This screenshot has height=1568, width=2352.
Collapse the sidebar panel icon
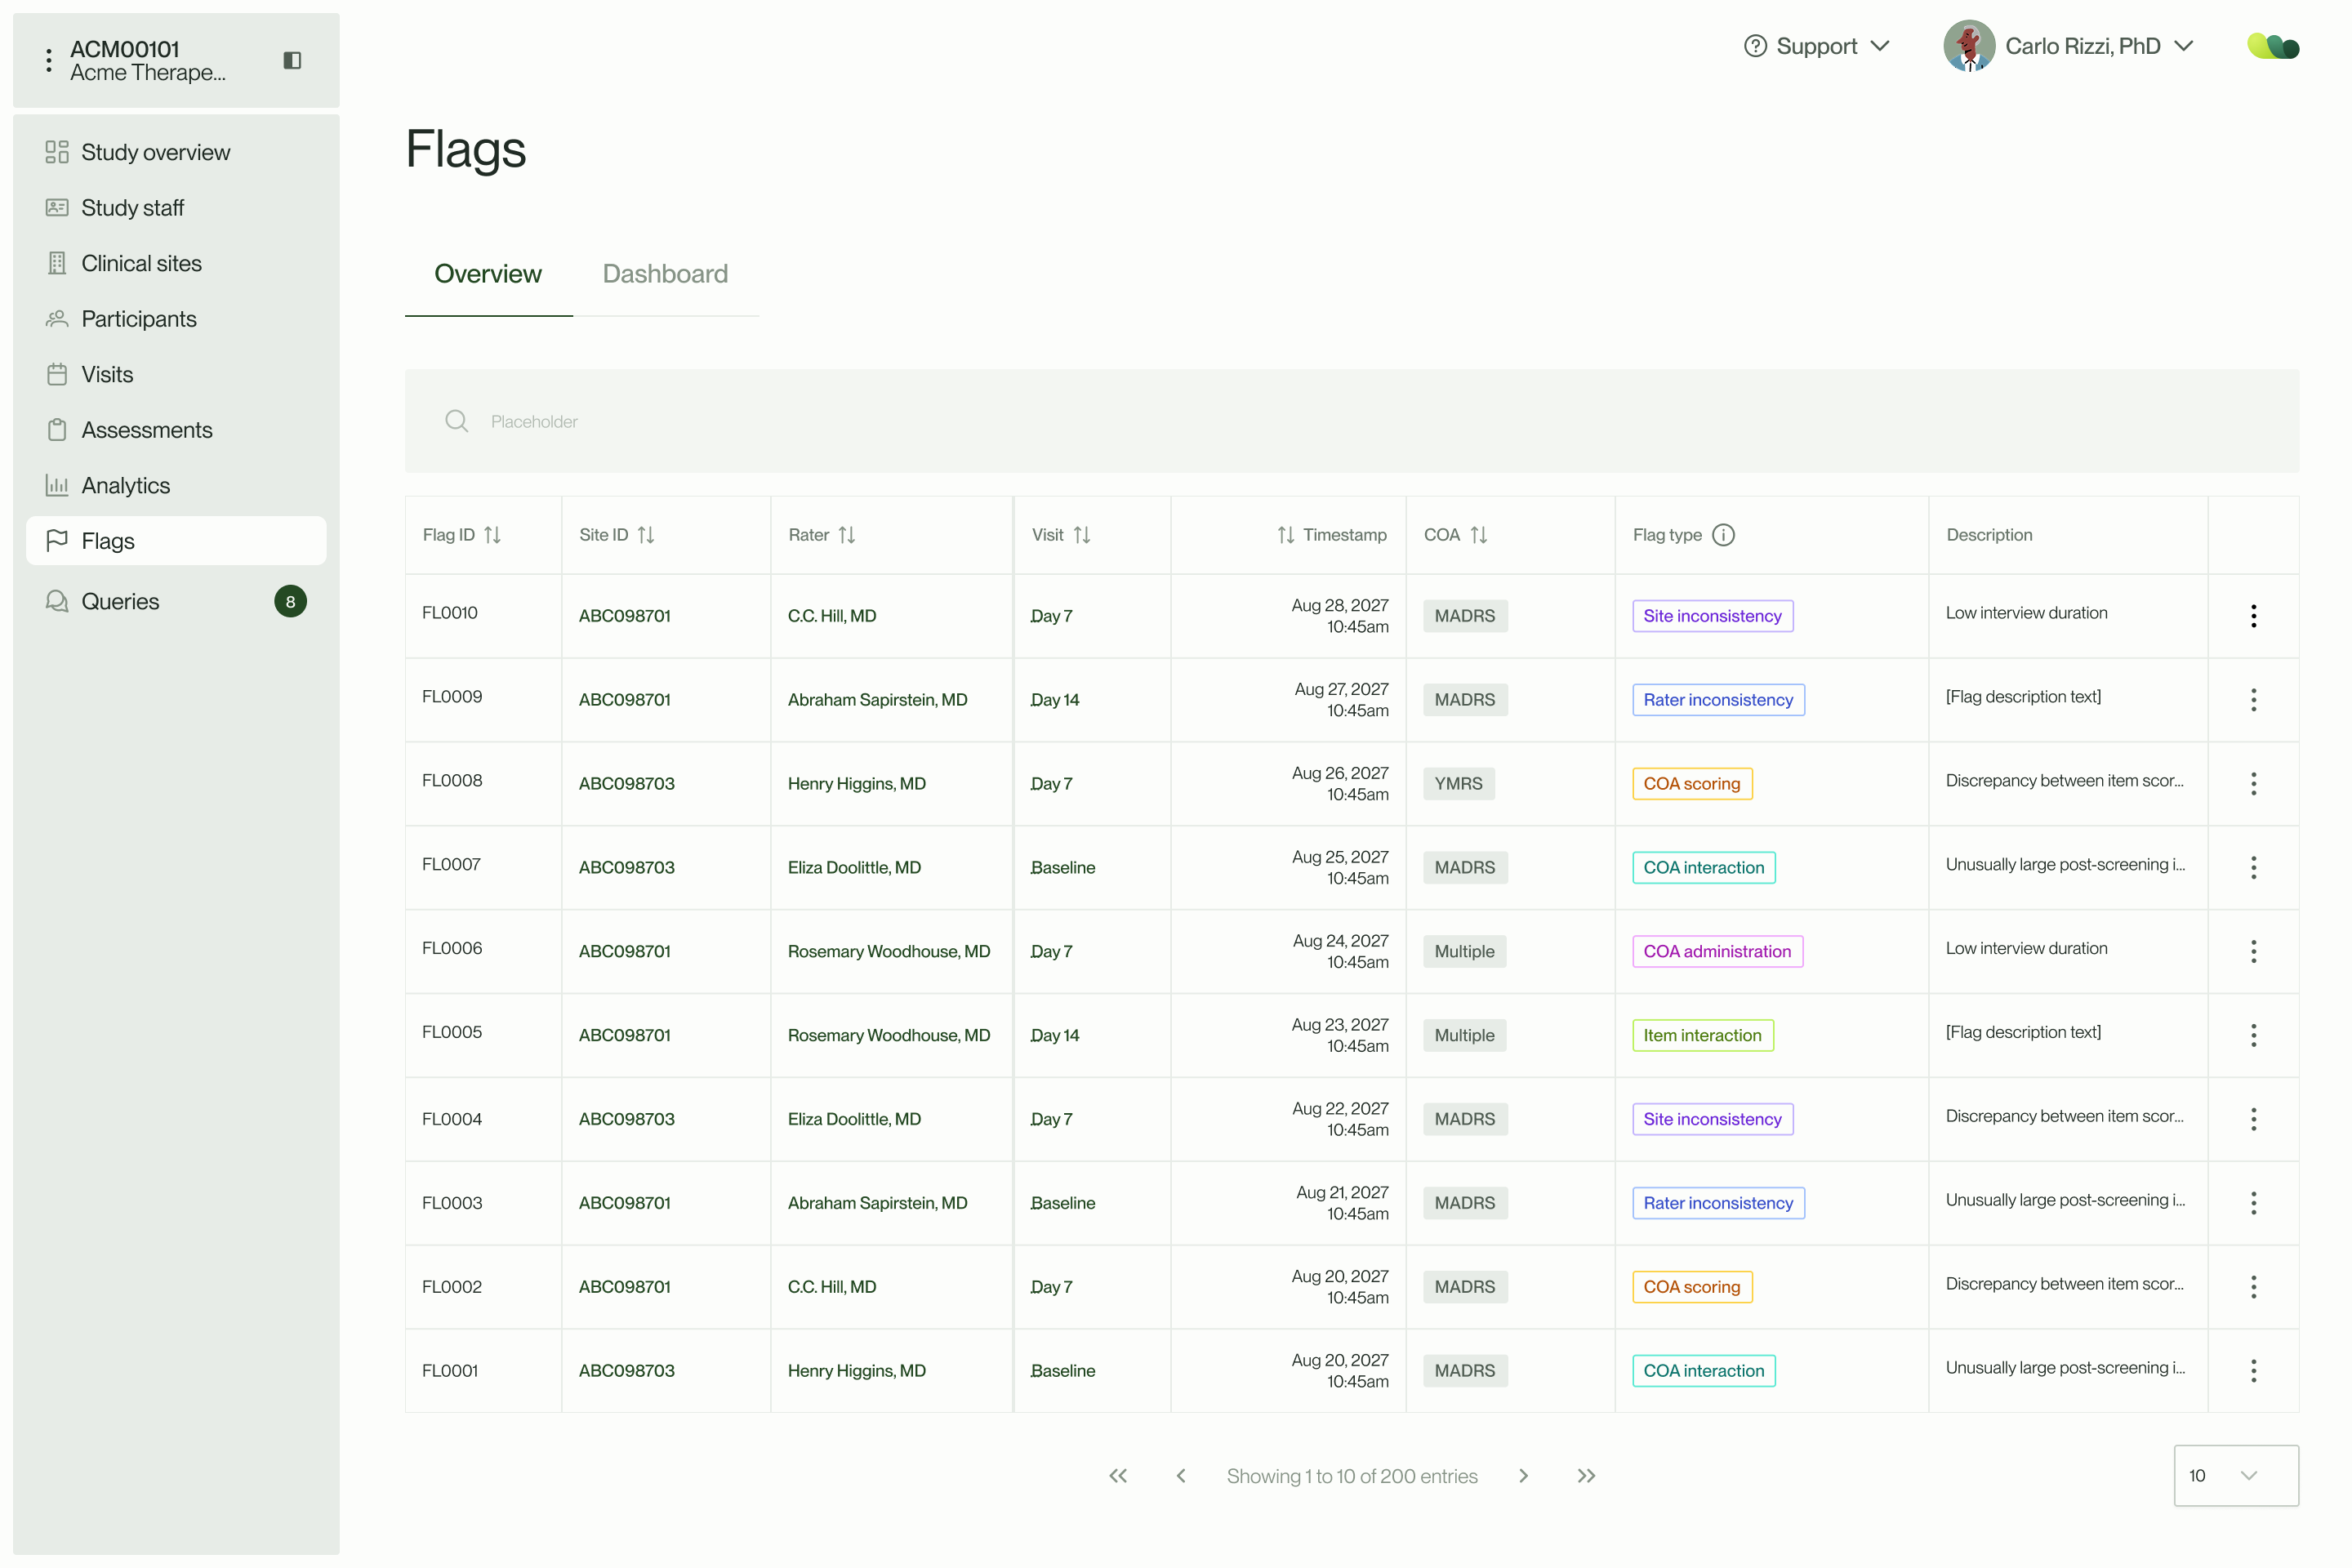click(x=292, y=60)
